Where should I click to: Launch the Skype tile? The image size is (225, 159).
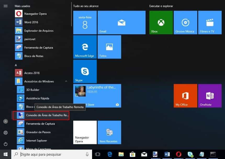click(85, 71)
